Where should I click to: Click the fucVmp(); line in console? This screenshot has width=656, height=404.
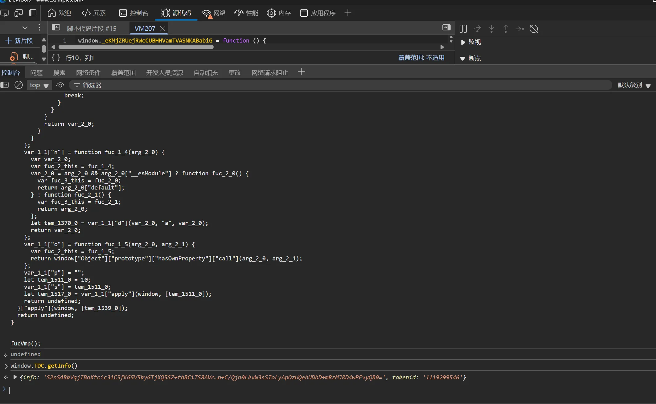pos(25,343)
